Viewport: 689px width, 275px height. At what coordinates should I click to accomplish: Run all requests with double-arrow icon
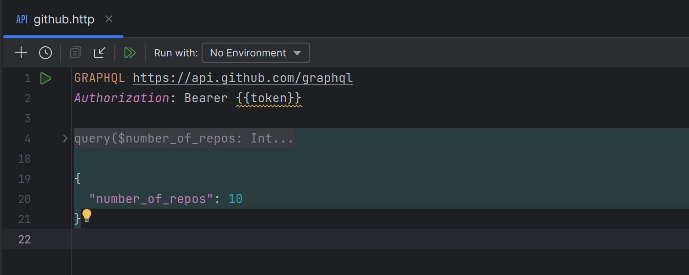(x=130, y=53)
